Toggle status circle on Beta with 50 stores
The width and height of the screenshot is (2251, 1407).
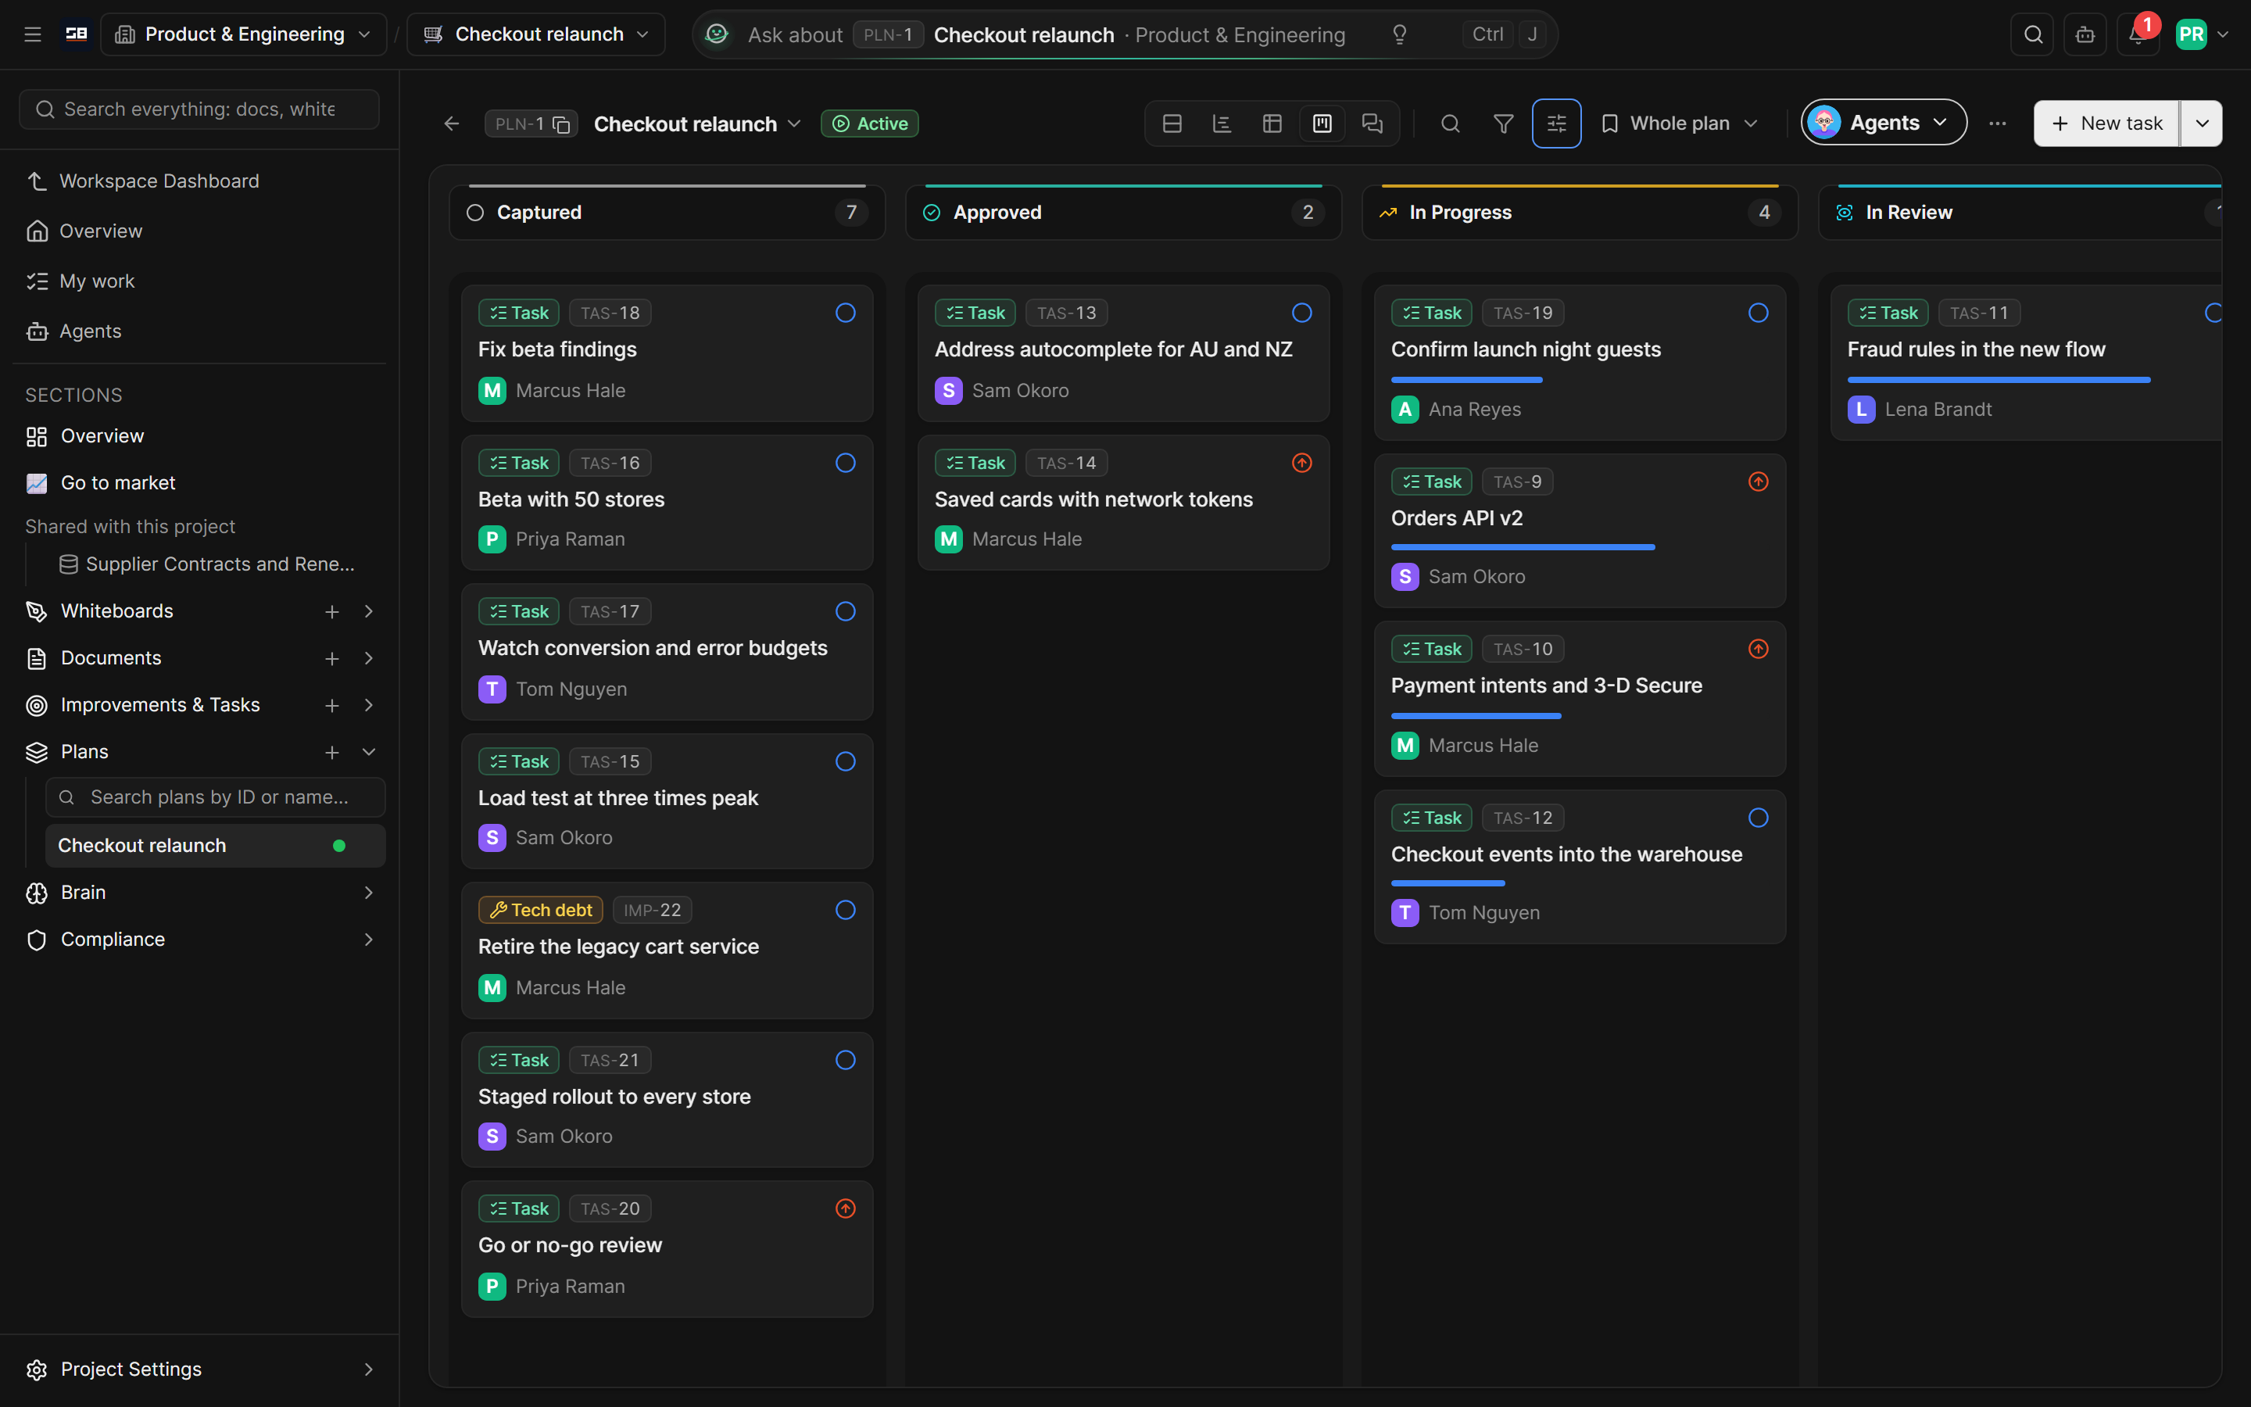point(845,463)
